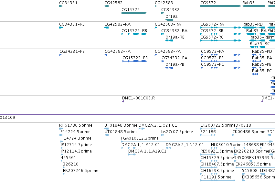Select transcript CG9572-RA label

coord(212,24)
